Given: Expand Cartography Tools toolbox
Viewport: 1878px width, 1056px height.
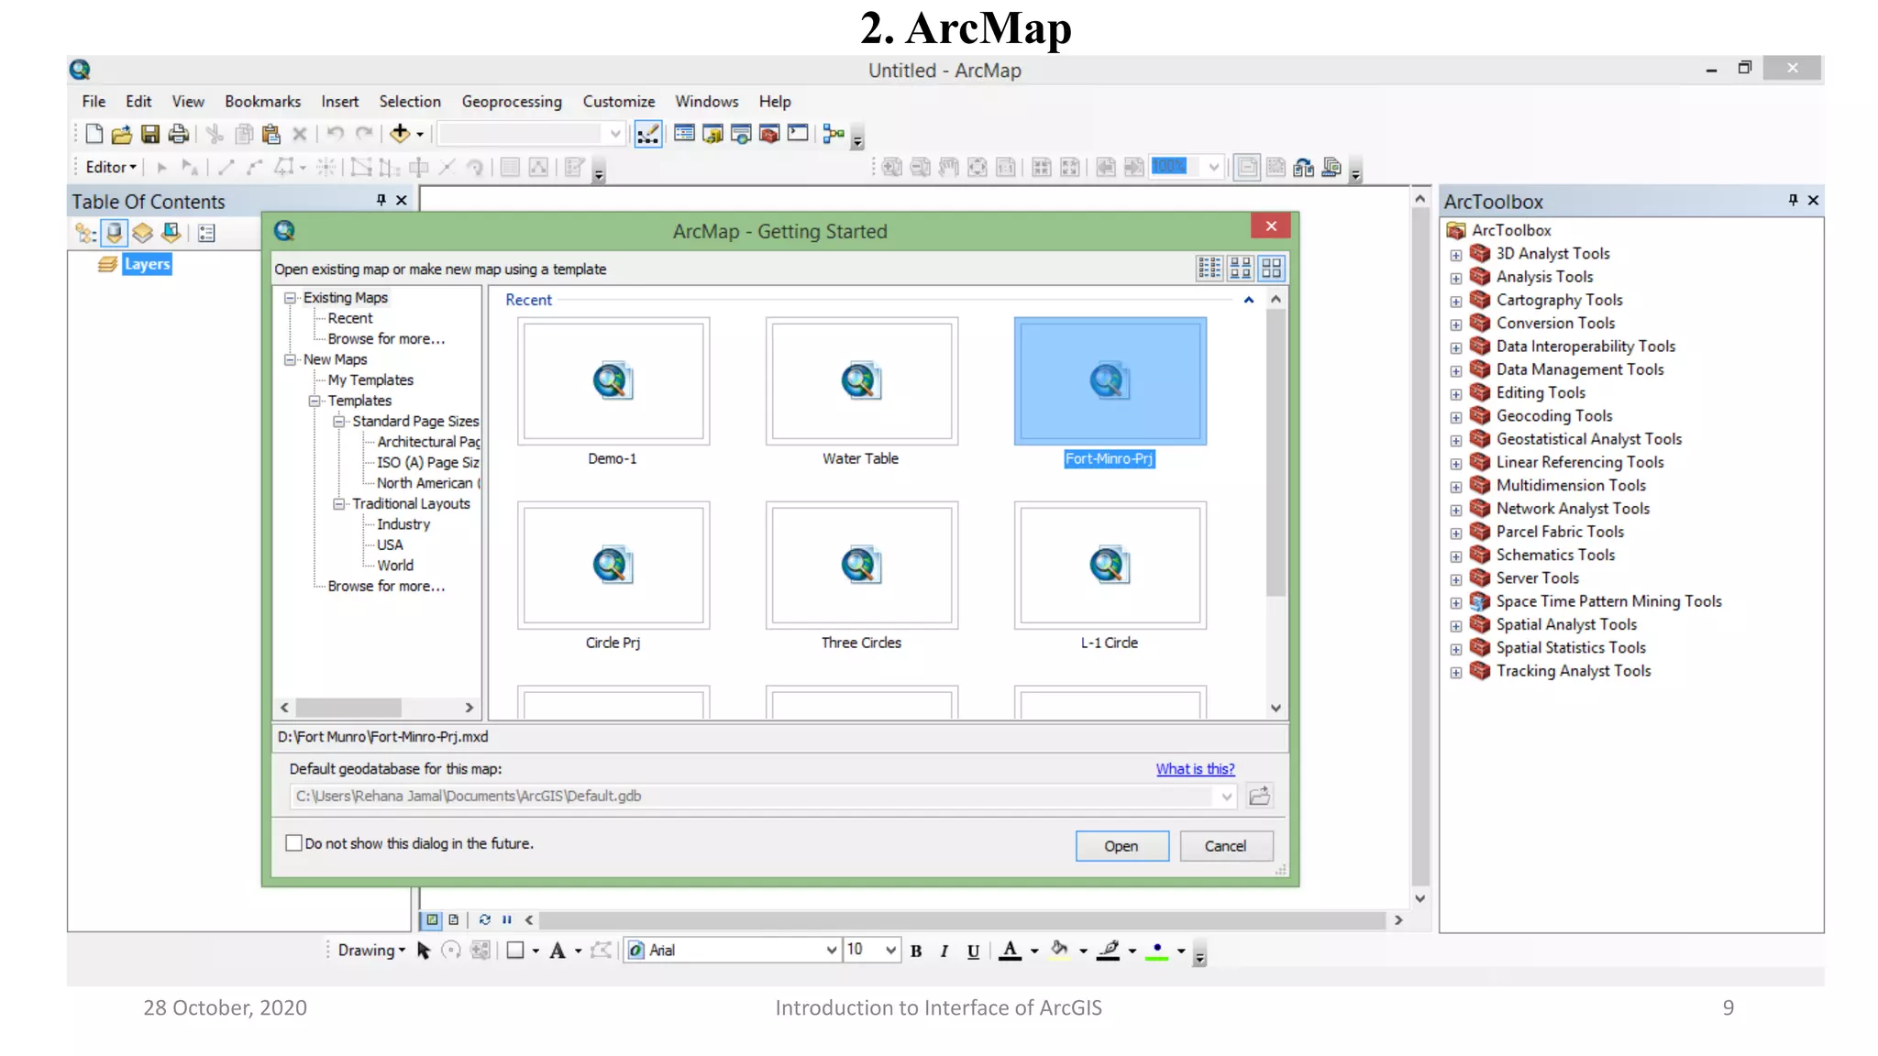Looking at the screenshot, I should [x=1456, y=302].
